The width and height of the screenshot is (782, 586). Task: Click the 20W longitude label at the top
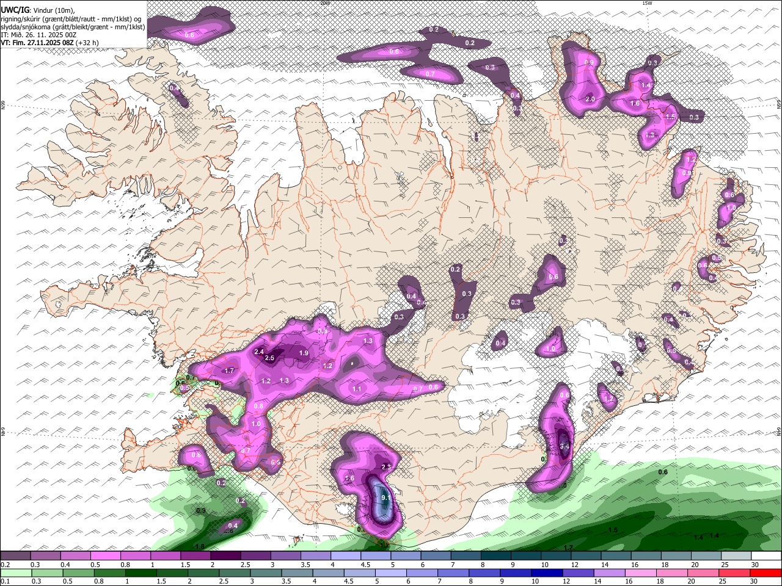(325, 3)
